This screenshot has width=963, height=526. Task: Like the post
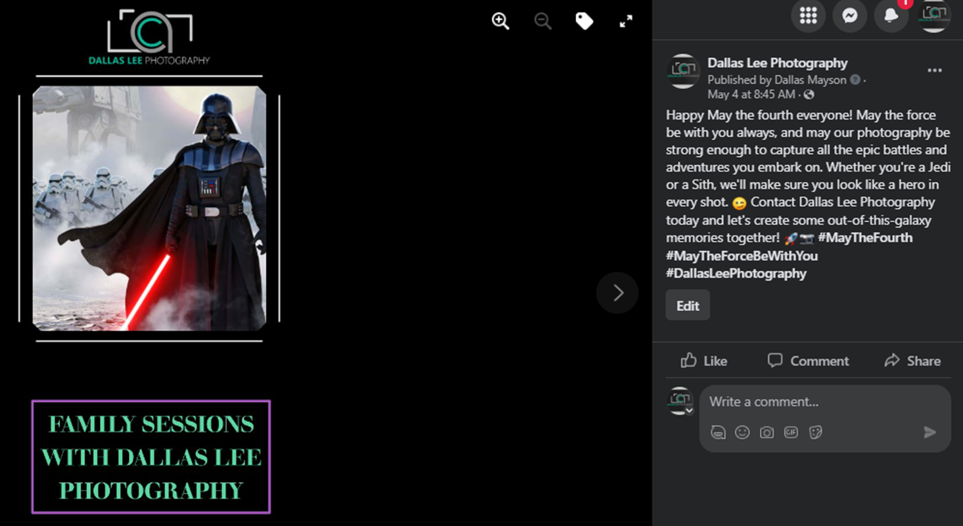click(703, 360)
